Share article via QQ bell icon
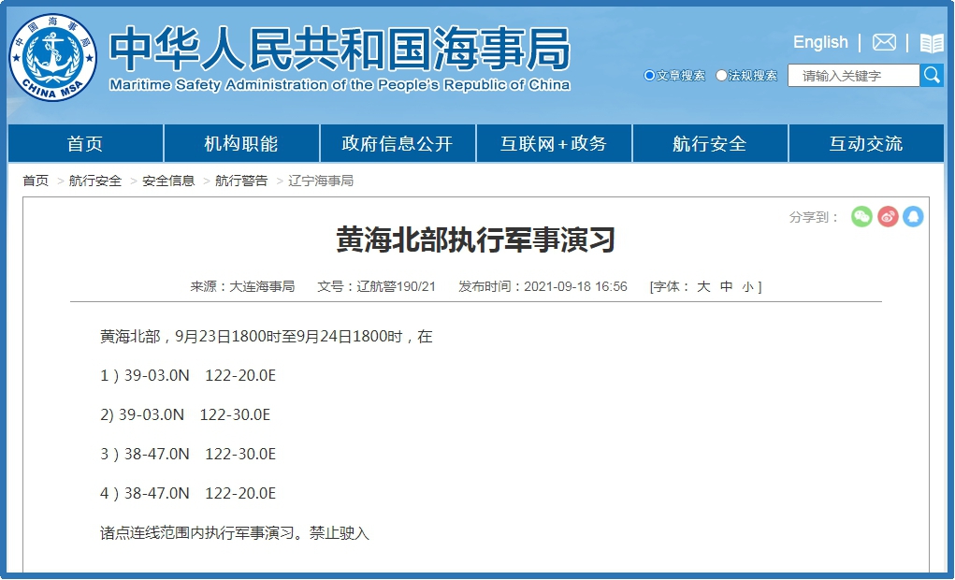Screen dimensions: 955x580 pyautogui.click(x=913, y=217)
